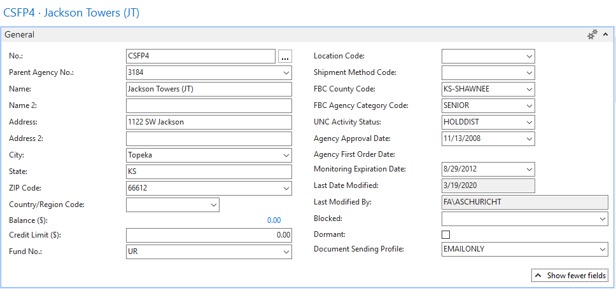
Task: Select the Credit Limit input field
Action: (209, 236)
